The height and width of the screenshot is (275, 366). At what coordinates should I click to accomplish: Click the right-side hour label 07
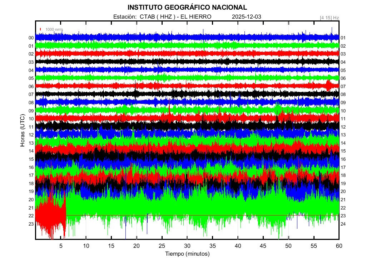tap(343, 86)
